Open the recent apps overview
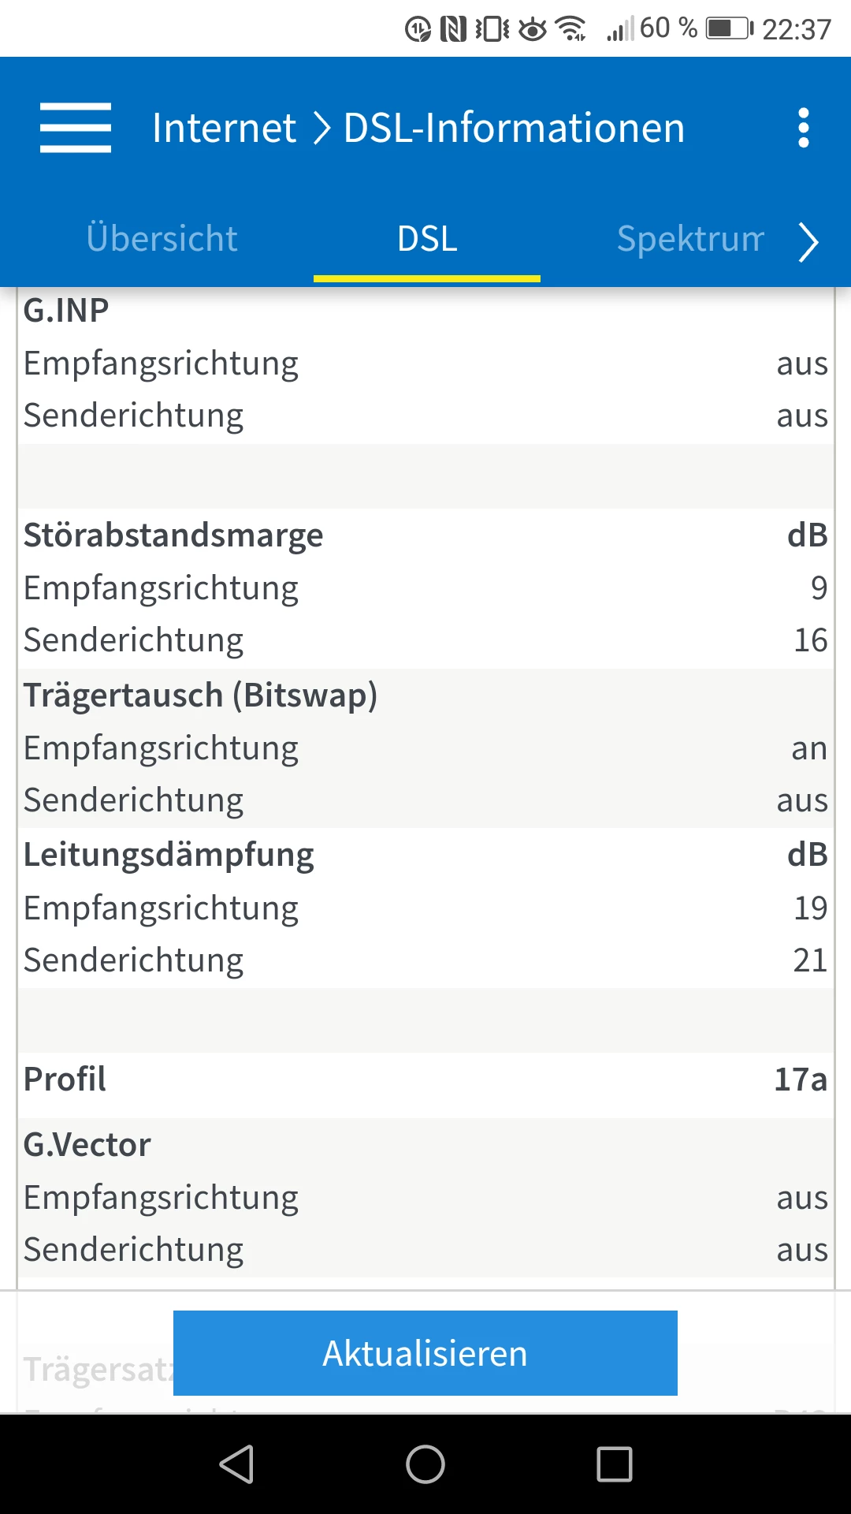Screen dimensions: 851x1514 tap(615, 1464)
